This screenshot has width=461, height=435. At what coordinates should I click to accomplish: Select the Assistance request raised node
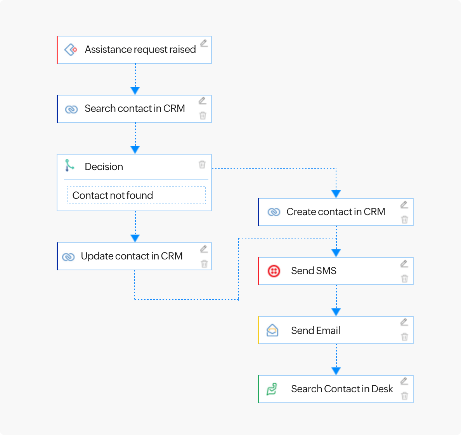(140, 50)
